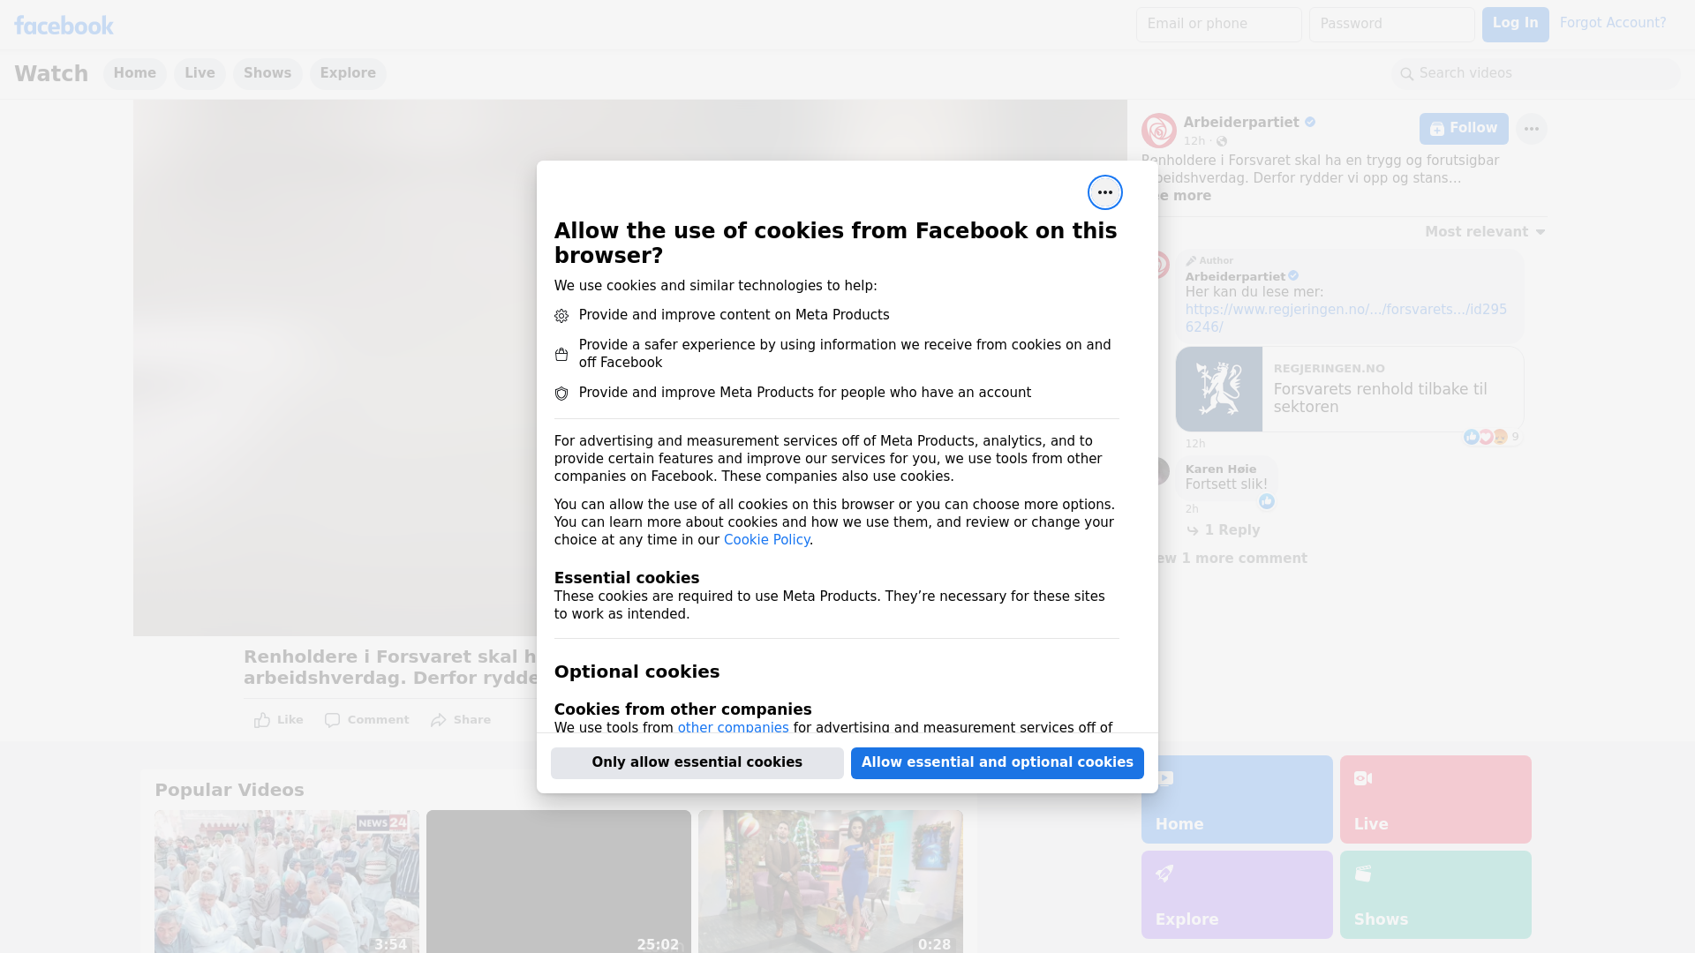Image resolution: width=1695 pixels, height=953 pixels.
Task: Expand View 1 more comment
Action: point(1231,559)
